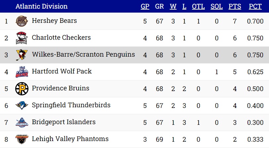This screenshot has height=148, width=269.
Task: Click the Providence Bruins logo
Action: [22, 89]
